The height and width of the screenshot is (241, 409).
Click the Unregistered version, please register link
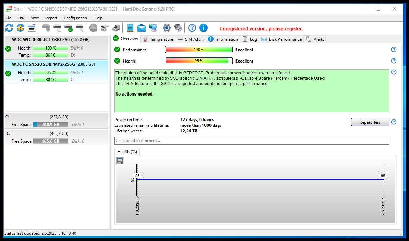[x=261, y=28]
